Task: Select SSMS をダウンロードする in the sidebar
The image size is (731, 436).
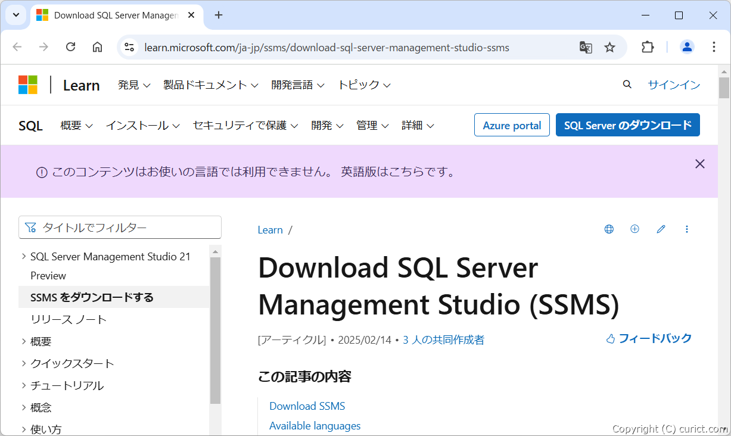Action: [92, 297]
